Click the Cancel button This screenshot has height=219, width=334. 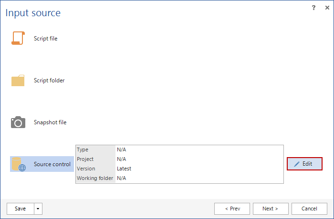(309, 209)
